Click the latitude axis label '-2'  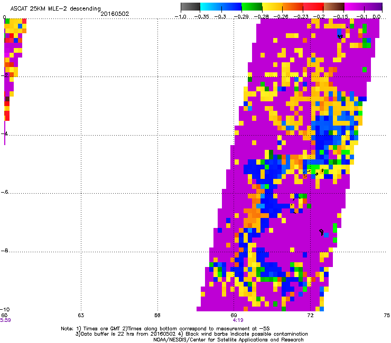point(4,75)
